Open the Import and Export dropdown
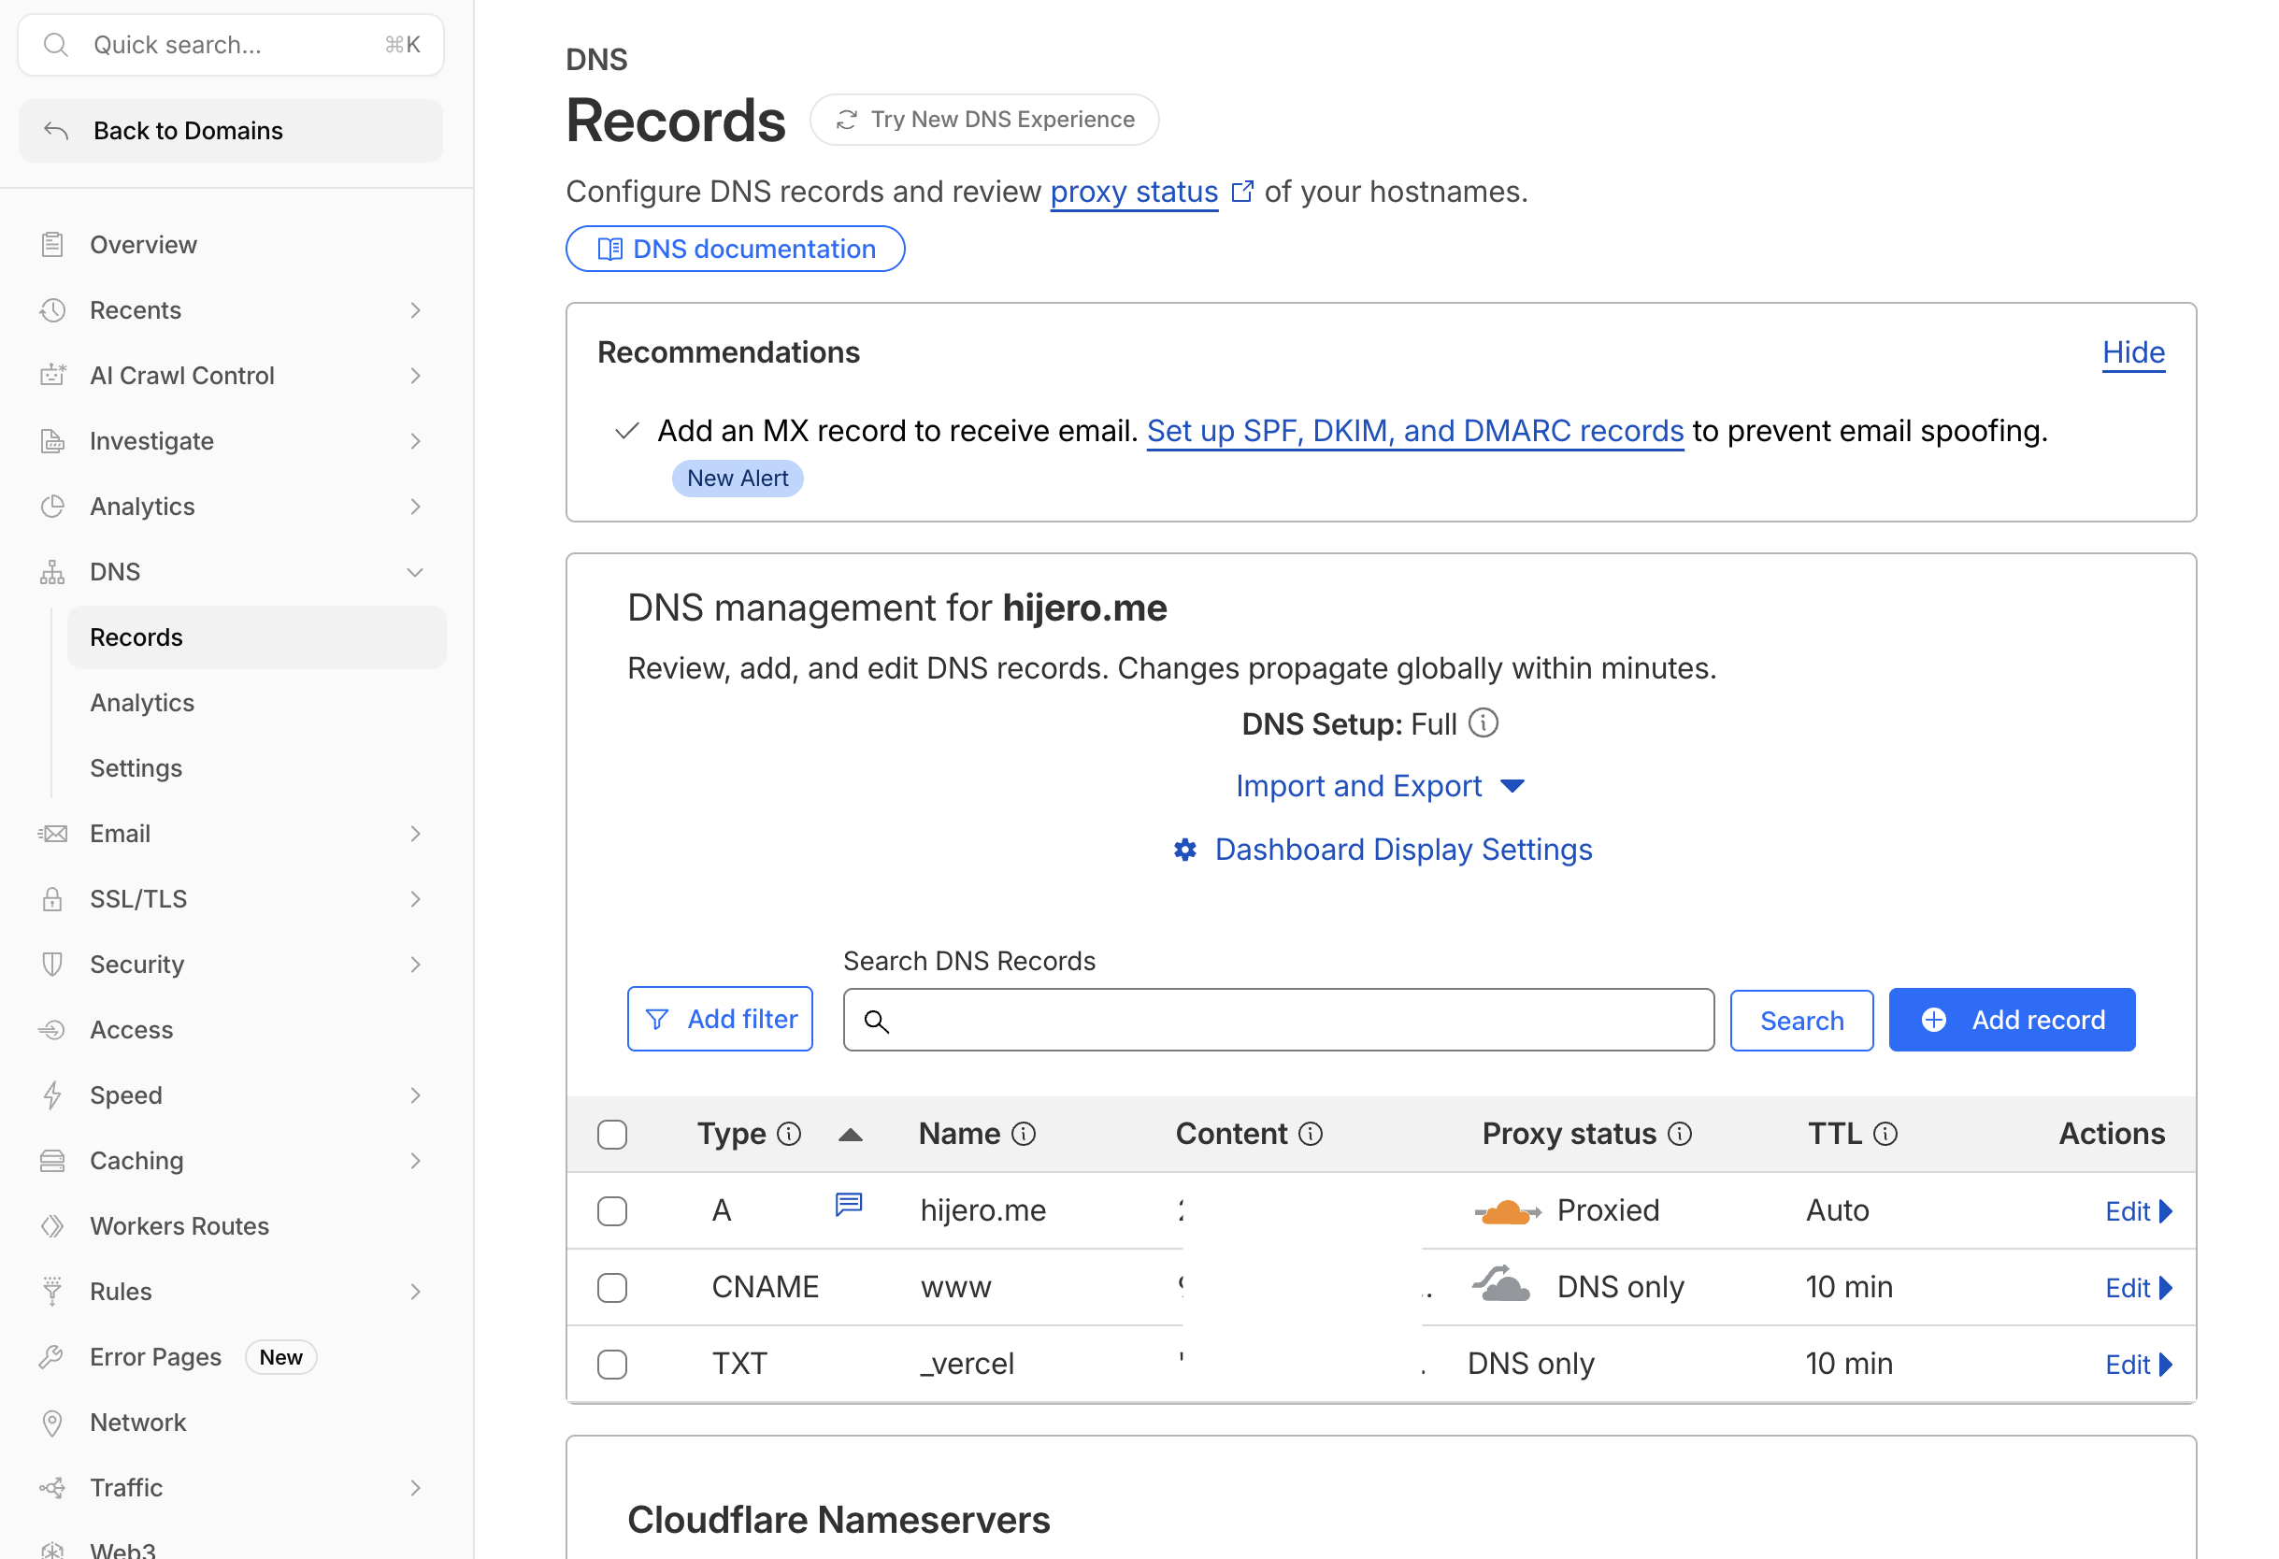 click(x=1380, y=786)
